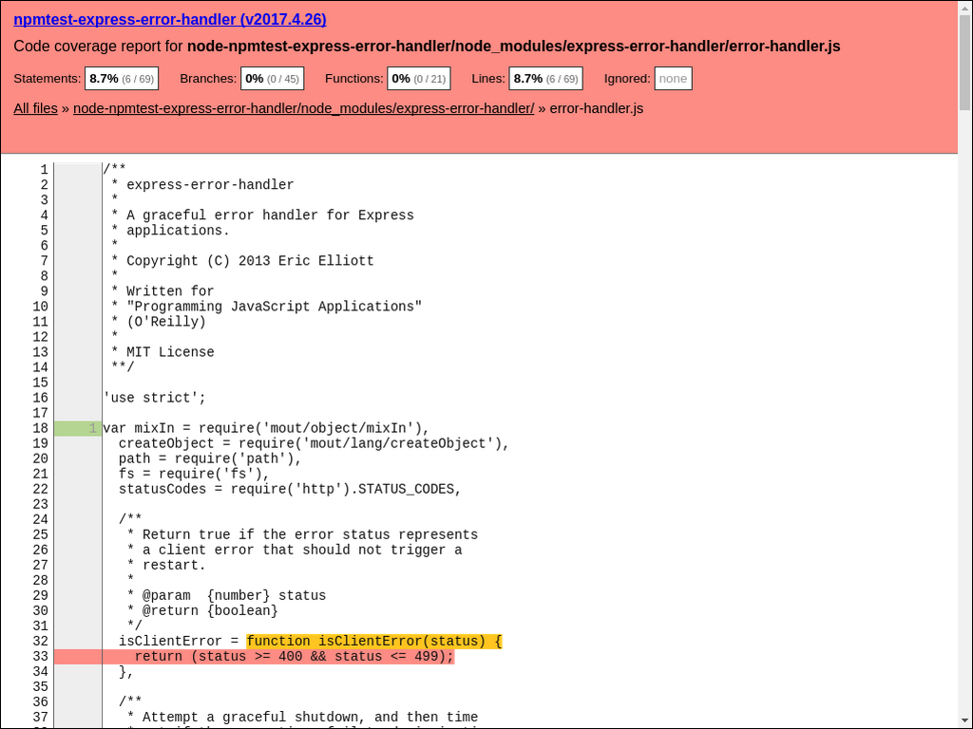
Task: Click the 'statusCodes = require('http').STATUS_CODES' line
Action: click(x=291, y=489)
